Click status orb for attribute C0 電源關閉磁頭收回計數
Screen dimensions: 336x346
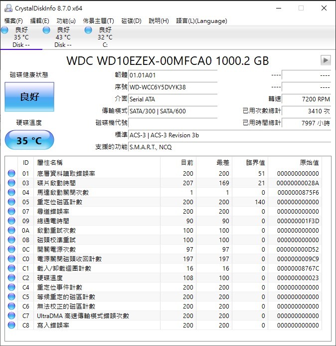point(11,259)
